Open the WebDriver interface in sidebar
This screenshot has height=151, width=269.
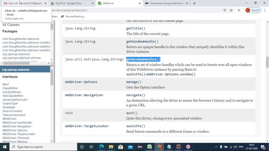9,119
